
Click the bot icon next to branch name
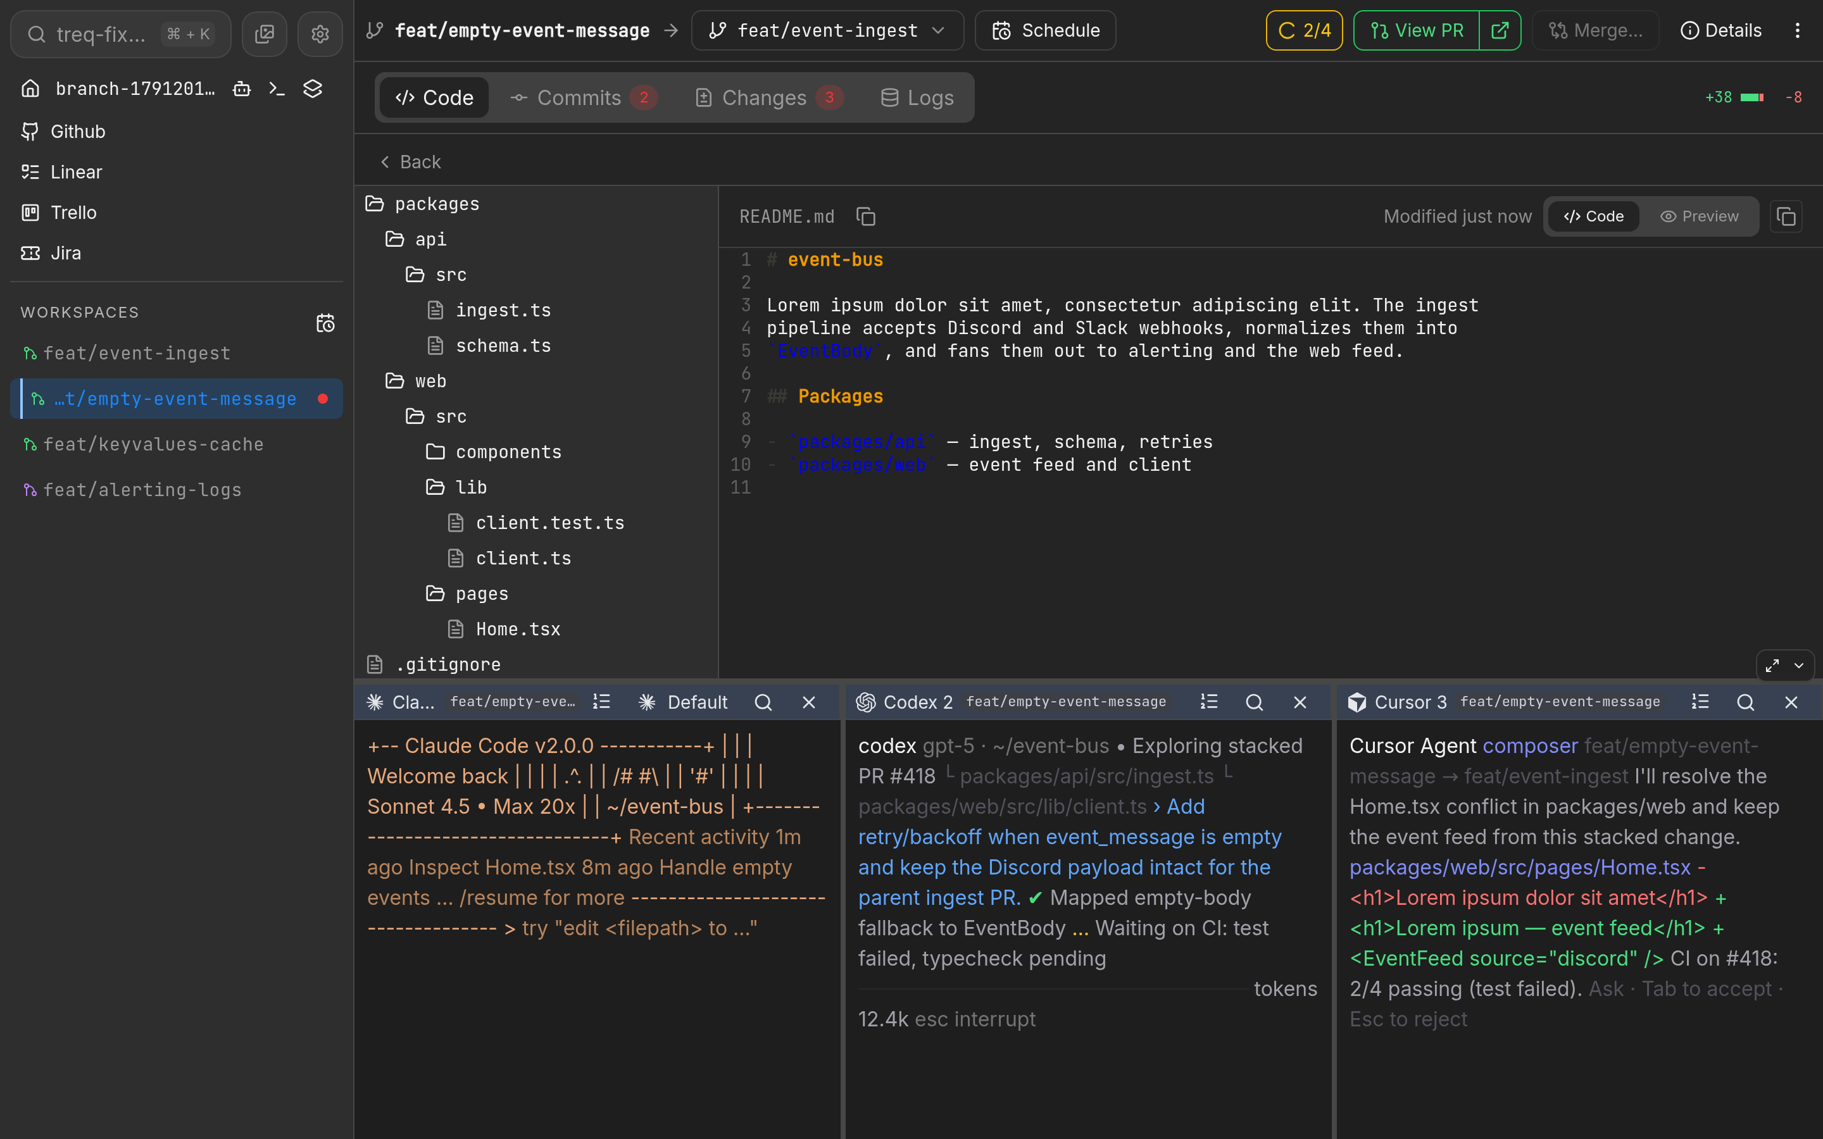coord(242,89)
